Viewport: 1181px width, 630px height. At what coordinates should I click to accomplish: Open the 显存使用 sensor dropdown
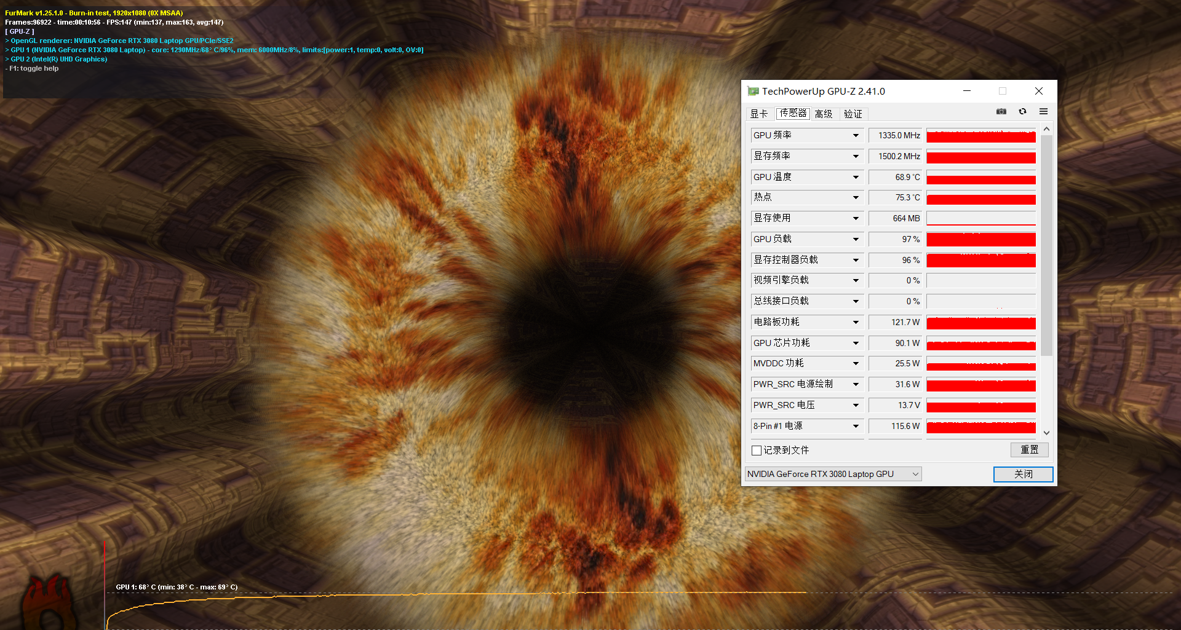tap(856, 218)
